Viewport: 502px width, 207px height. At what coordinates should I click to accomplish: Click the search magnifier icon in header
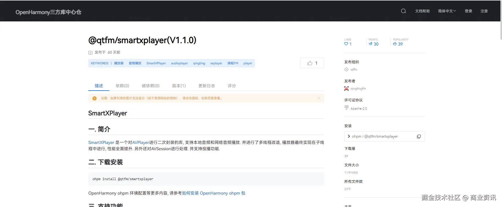403,11
